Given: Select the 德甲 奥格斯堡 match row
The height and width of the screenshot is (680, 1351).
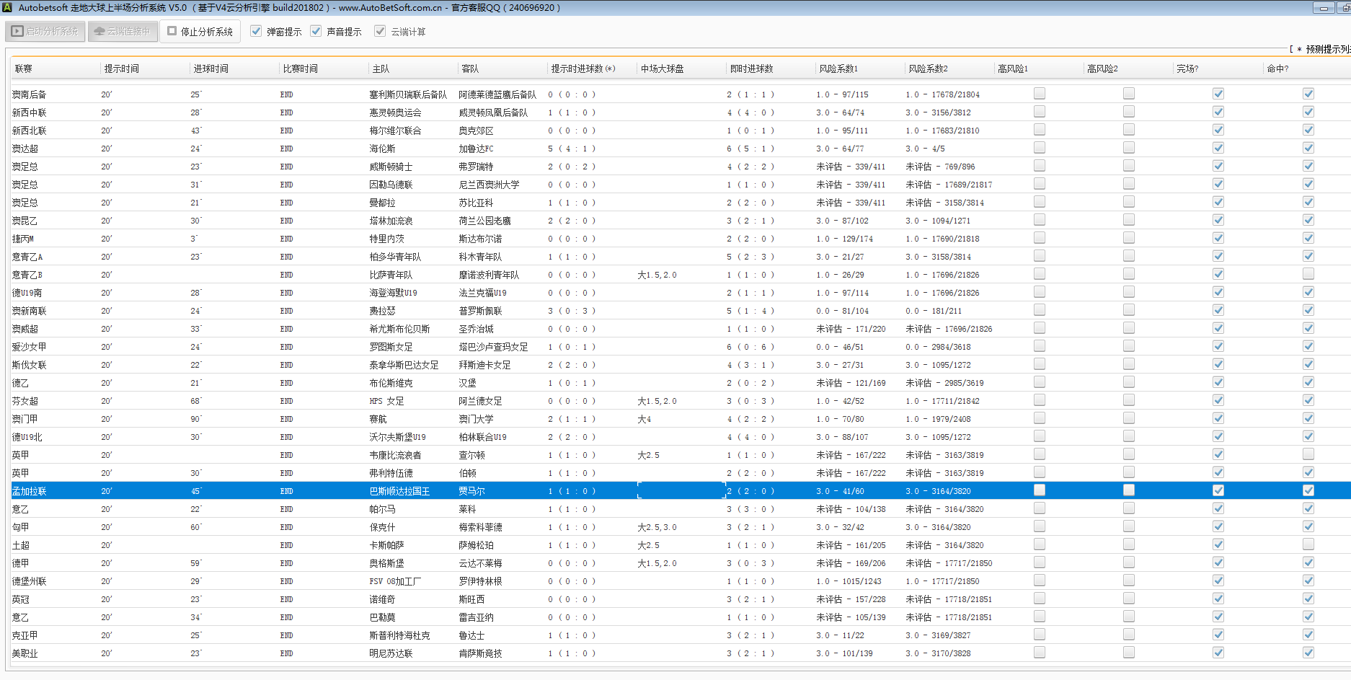Looking at the screenshot, I should tap(387, 563).
